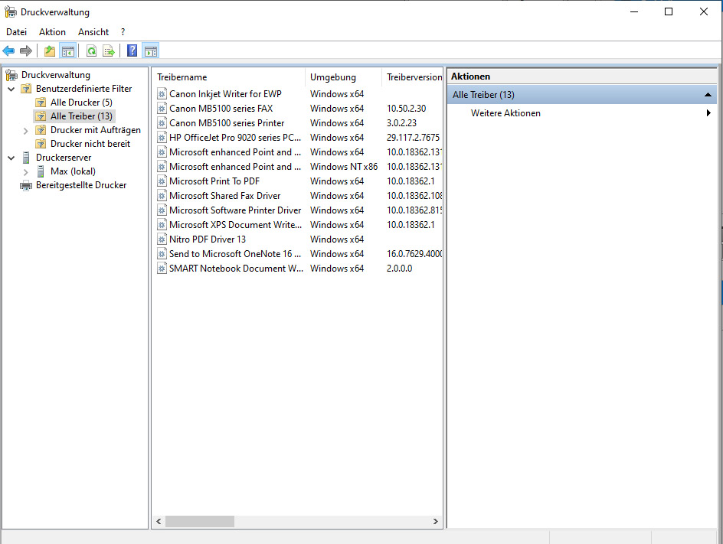This screenshot has height=544, width=723.
Task: Click version 10.50.2.30 cell
Action: click(x=406, y=108)
